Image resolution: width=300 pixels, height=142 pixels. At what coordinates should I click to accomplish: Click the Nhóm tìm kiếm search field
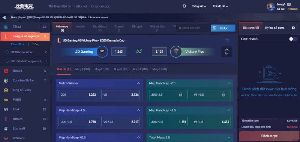(192, 28)
